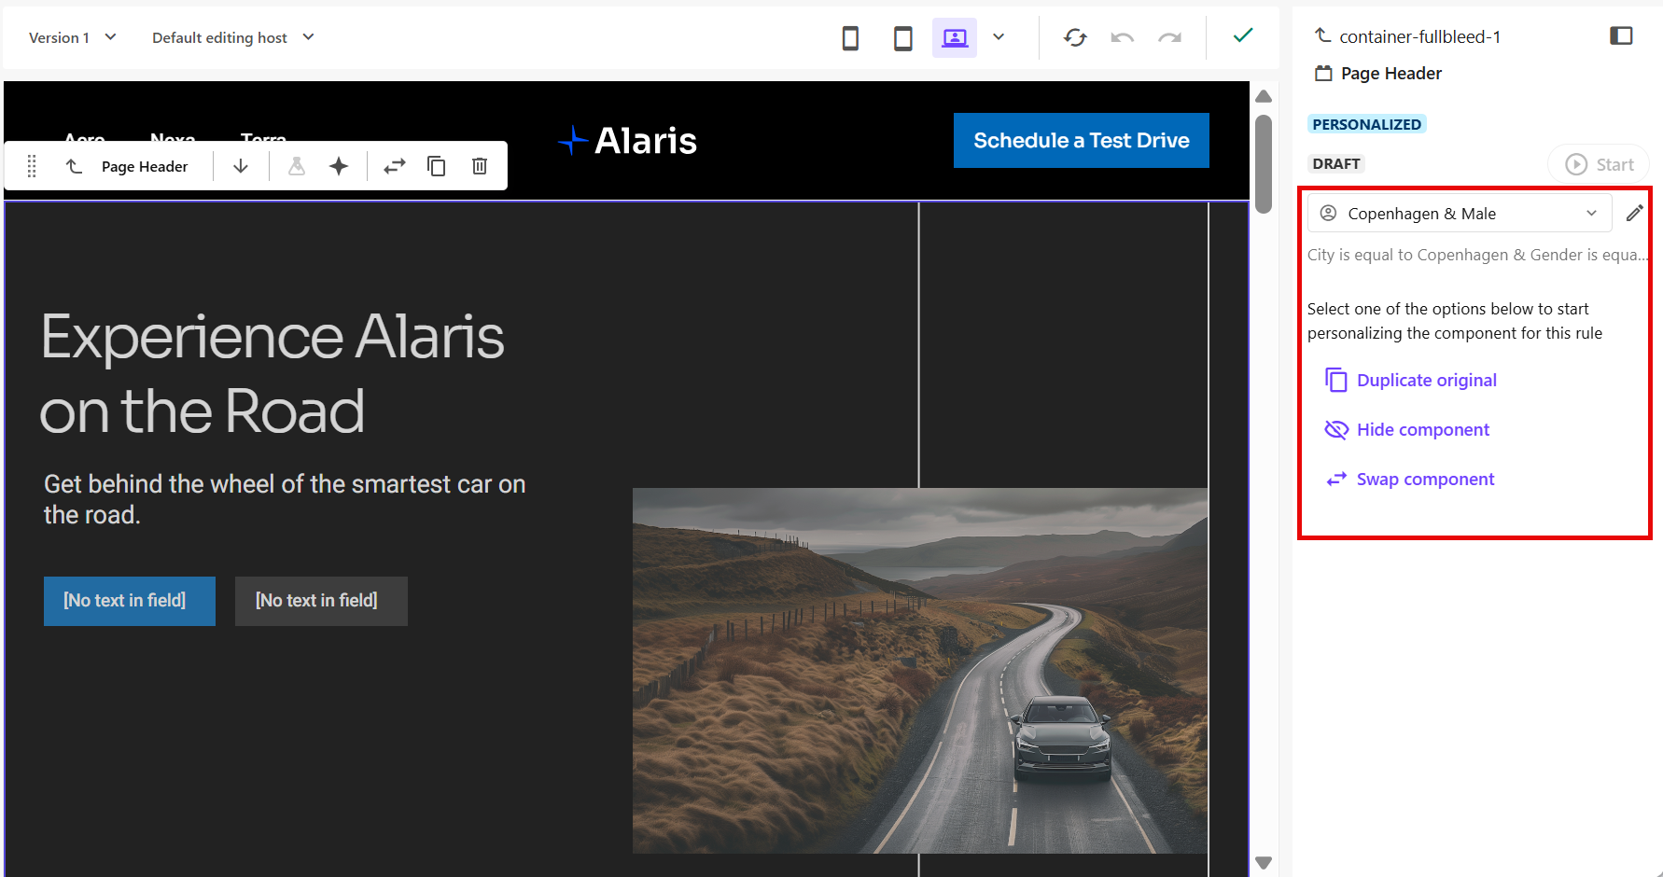
Task: Click the Alaris logo
Action: (627, 141)
